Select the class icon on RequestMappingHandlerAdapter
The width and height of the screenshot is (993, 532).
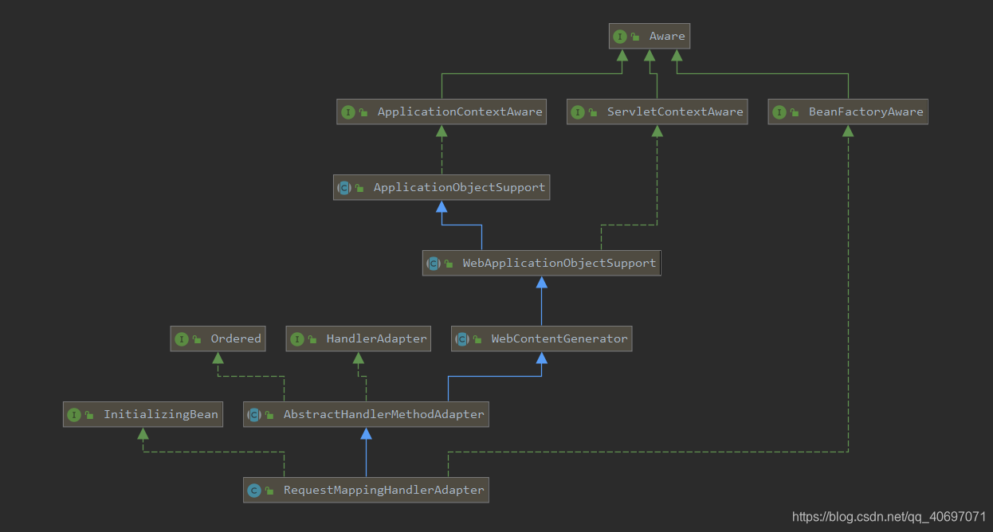point(255,490)
